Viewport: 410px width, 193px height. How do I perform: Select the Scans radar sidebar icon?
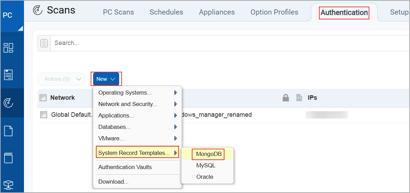[x=8, y=103]
